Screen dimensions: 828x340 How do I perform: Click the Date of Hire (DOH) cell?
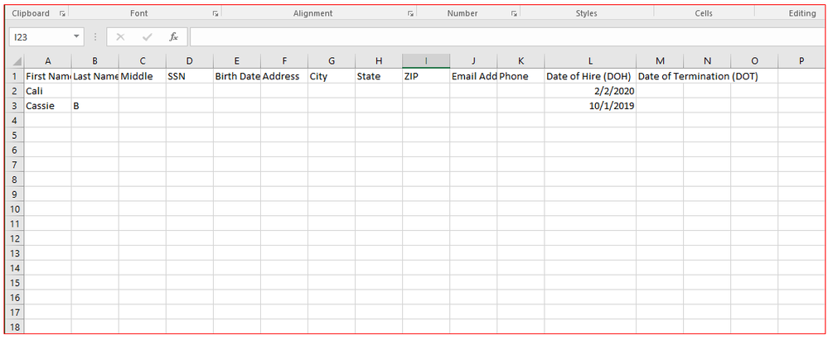tap(590, 76)
